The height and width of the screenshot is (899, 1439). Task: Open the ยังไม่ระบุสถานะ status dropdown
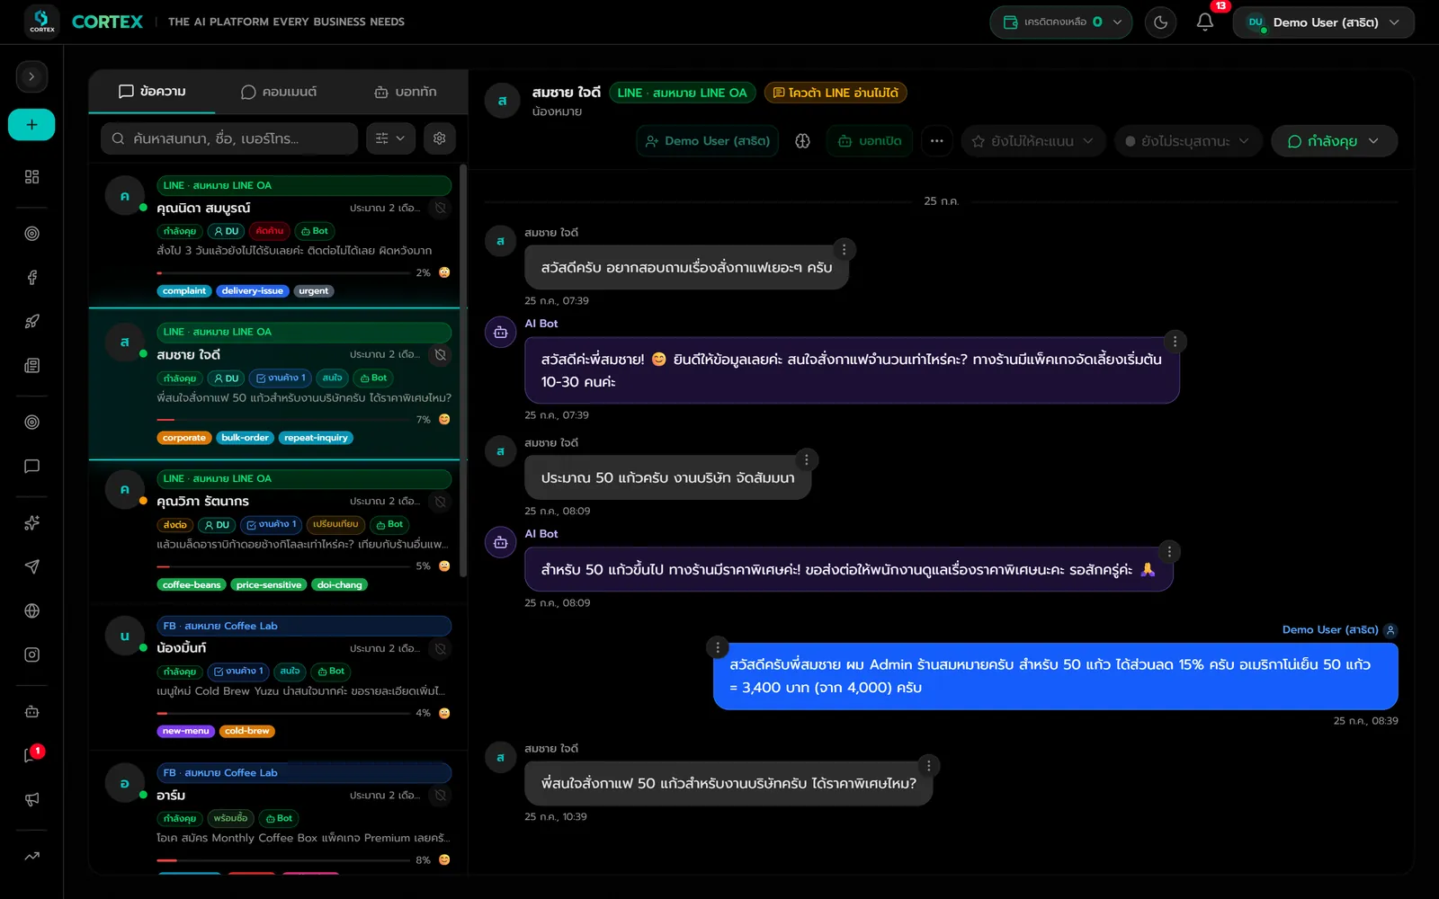pos(1188,141)
